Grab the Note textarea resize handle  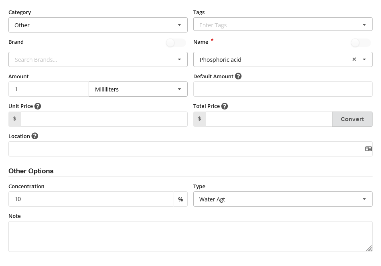[x=369, y=249]
